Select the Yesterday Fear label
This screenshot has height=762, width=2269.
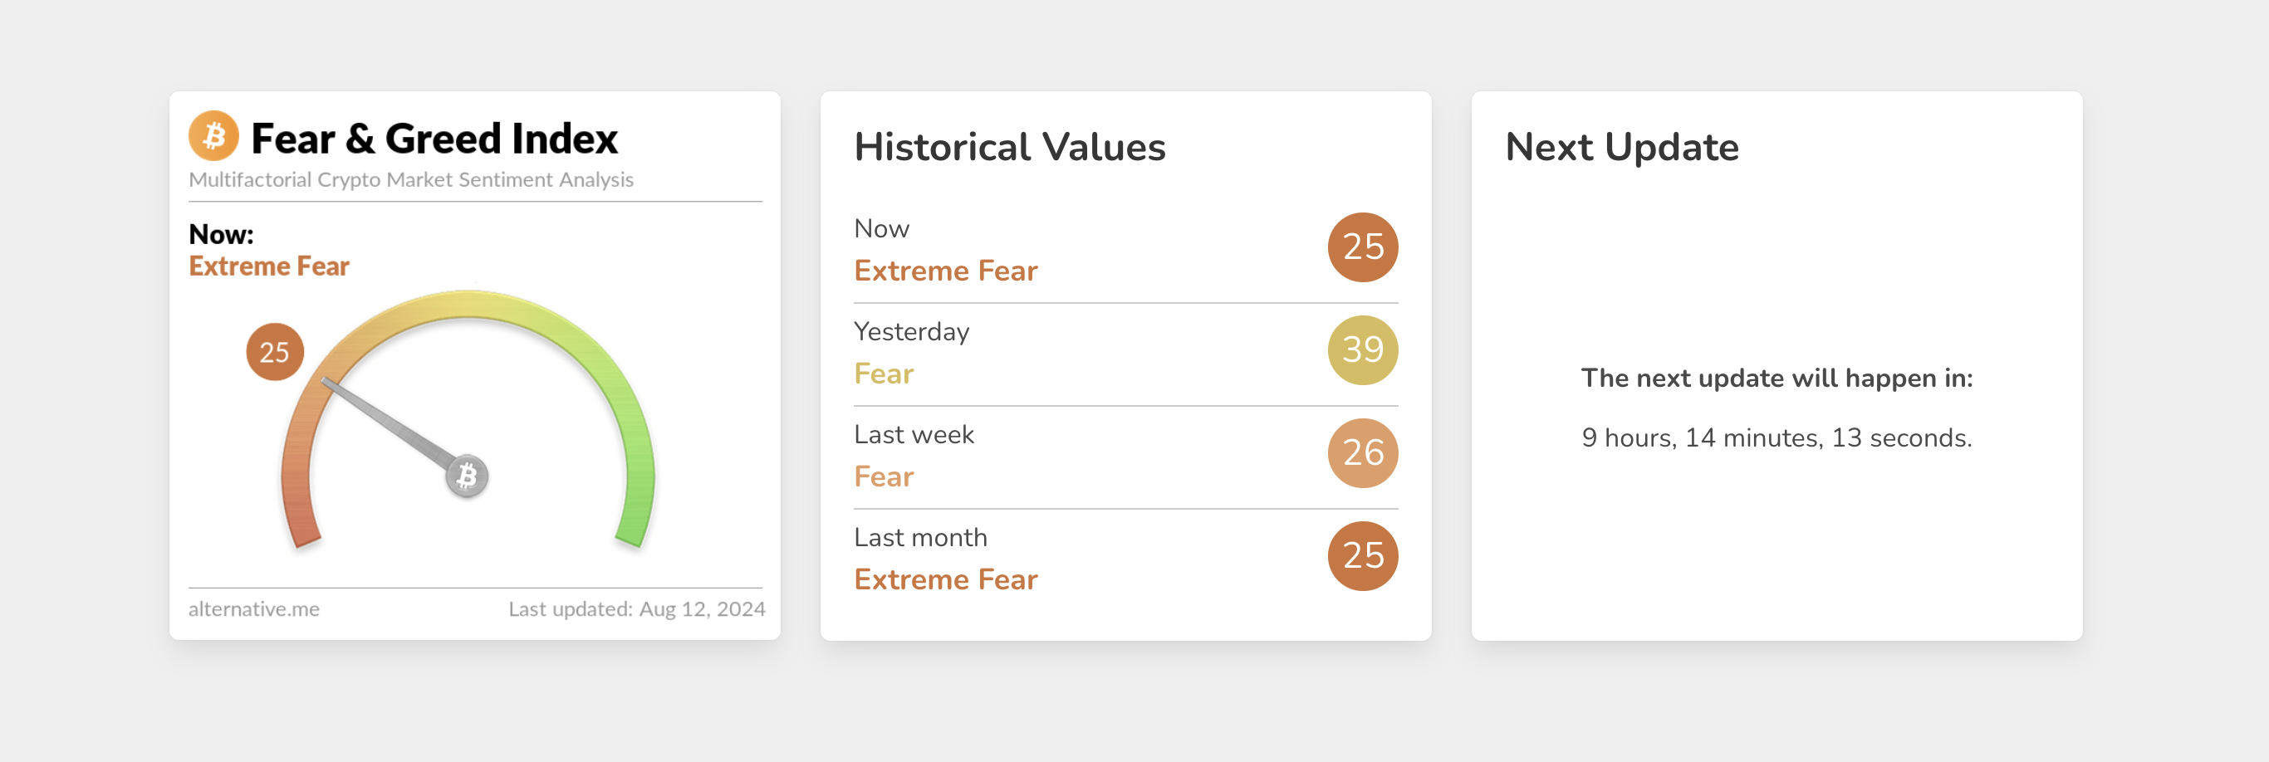click(884, 374)
